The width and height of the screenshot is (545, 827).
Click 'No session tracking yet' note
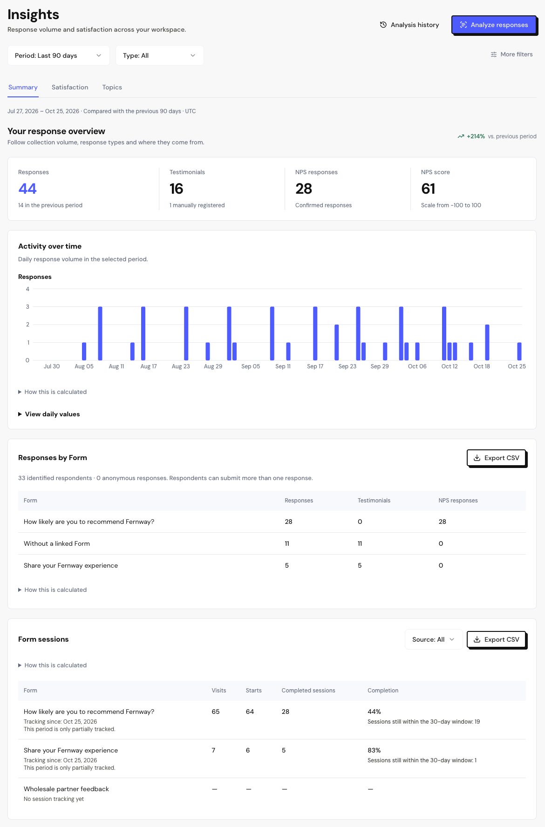point(54,800)
